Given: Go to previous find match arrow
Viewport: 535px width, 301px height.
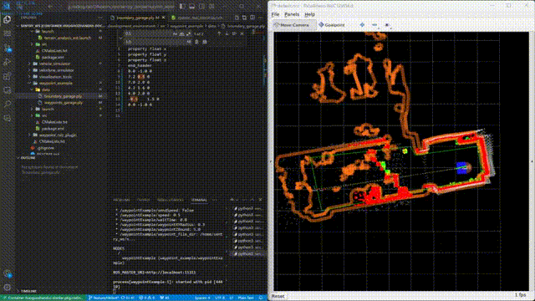Looking at the screenshot, I should (219, 33).
